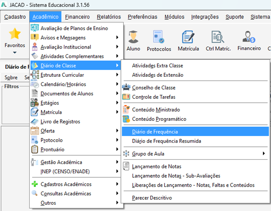Click the Prontuário clipboard icon
This screenshot has width=271, height=211.
(x=35, y=149)
